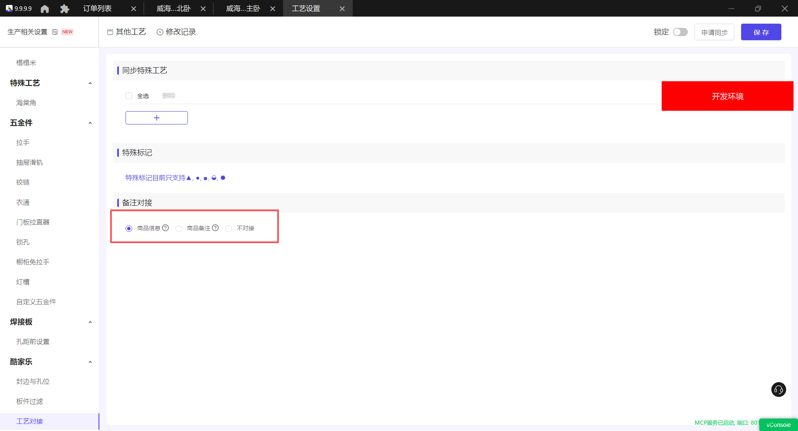Open the puzzle-piece plugin icon

coord(64,9)
